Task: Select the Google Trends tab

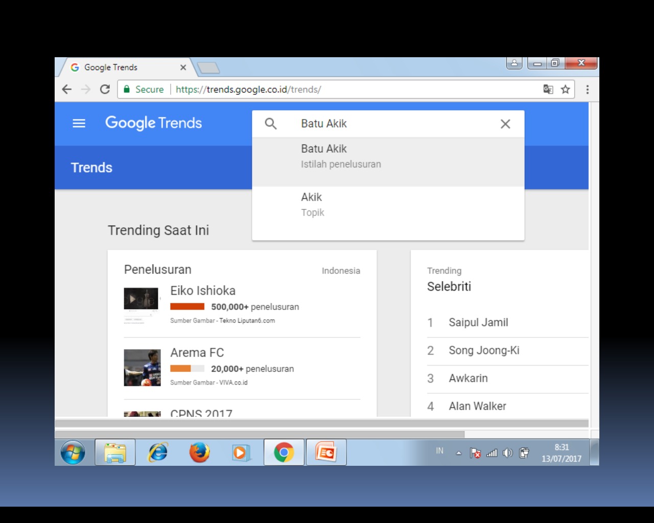Action: (127, 67)
